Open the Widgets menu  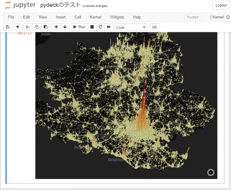(117, 17)
